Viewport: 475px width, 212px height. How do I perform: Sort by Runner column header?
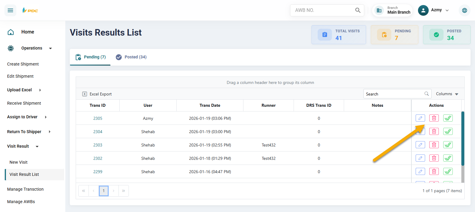tap(268, 105)
